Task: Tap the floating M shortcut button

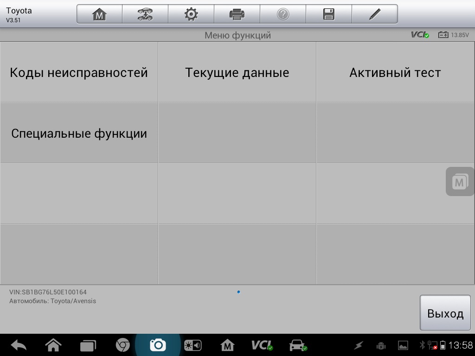Action: pos(459,182)
